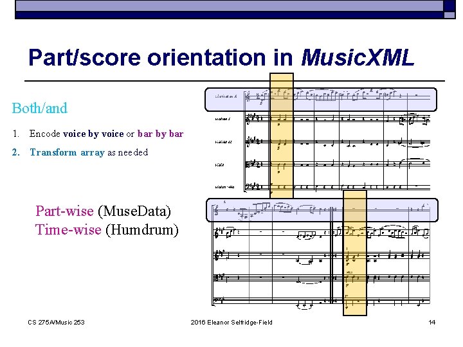Viewport: 463px width, 347px height.
Task: Click the lower score's highlighted top part row
Action: [322, 210]
